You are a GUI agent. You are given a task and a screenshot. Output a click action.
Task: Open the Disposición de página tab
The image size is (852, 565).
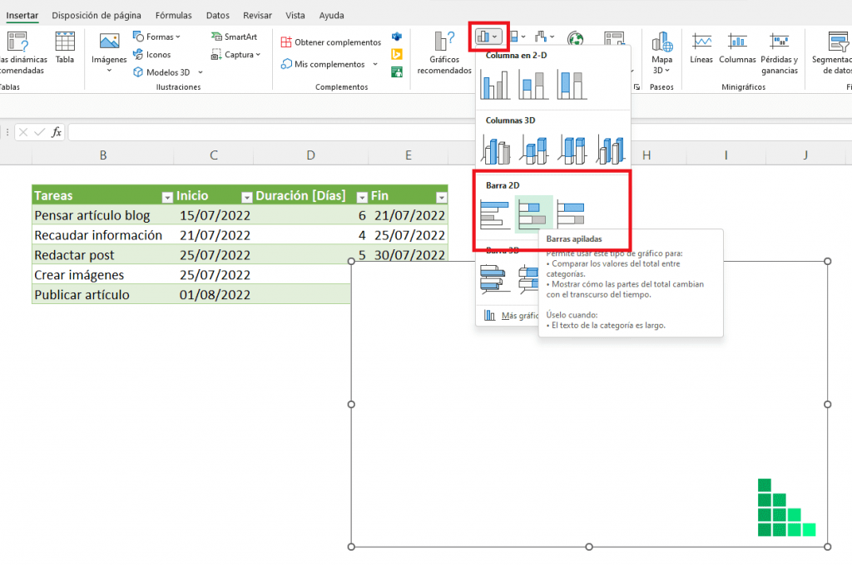coord(97,15)
